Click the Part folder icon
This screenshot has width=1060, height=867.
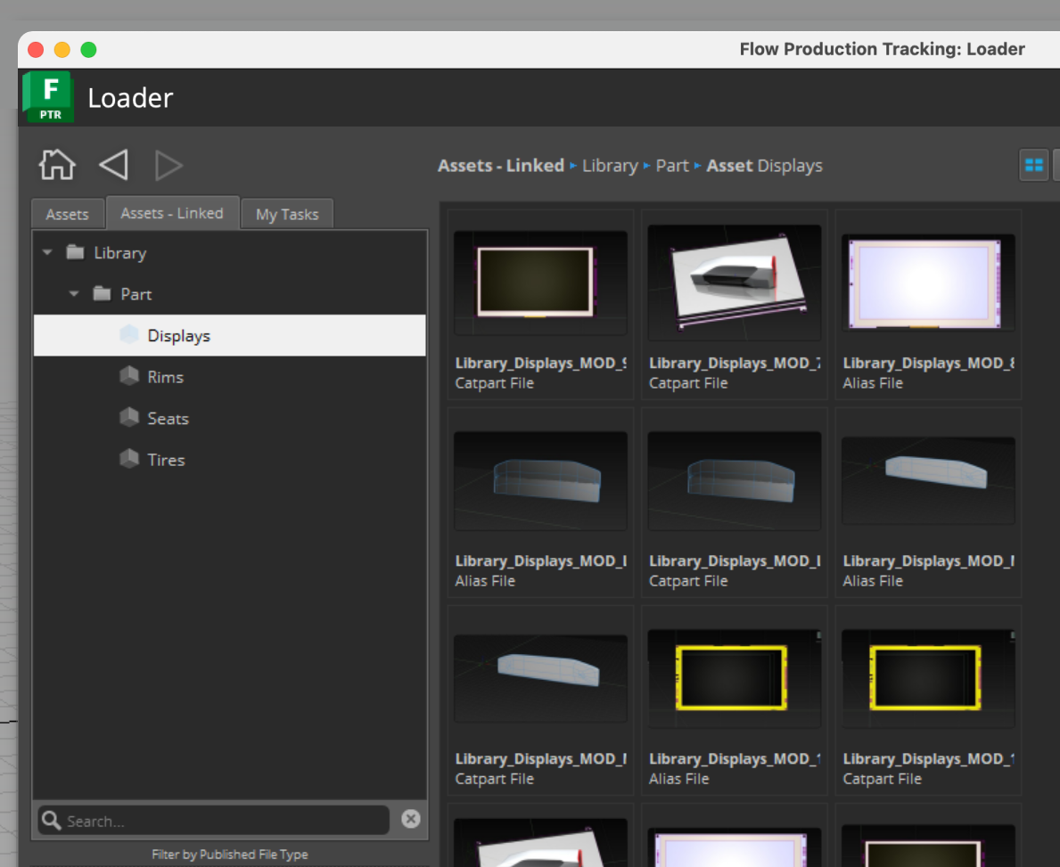point(103,294)
